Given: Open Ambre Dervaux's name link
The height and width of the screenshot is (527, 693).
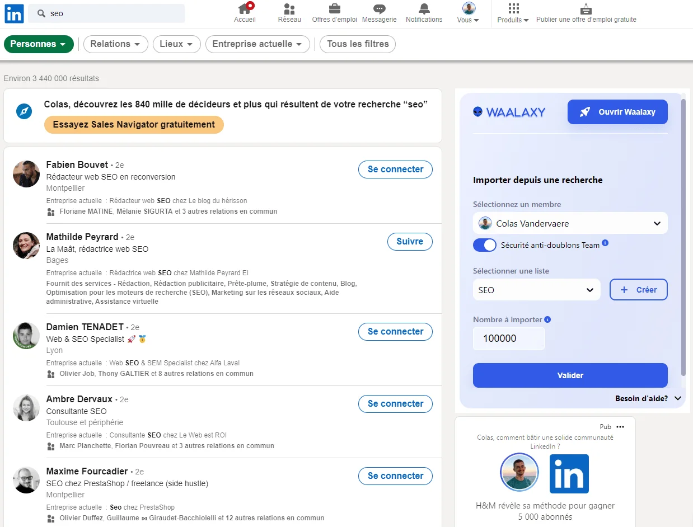Looking at the screenshot, I should pyautogui.click(x=79, y=399).
